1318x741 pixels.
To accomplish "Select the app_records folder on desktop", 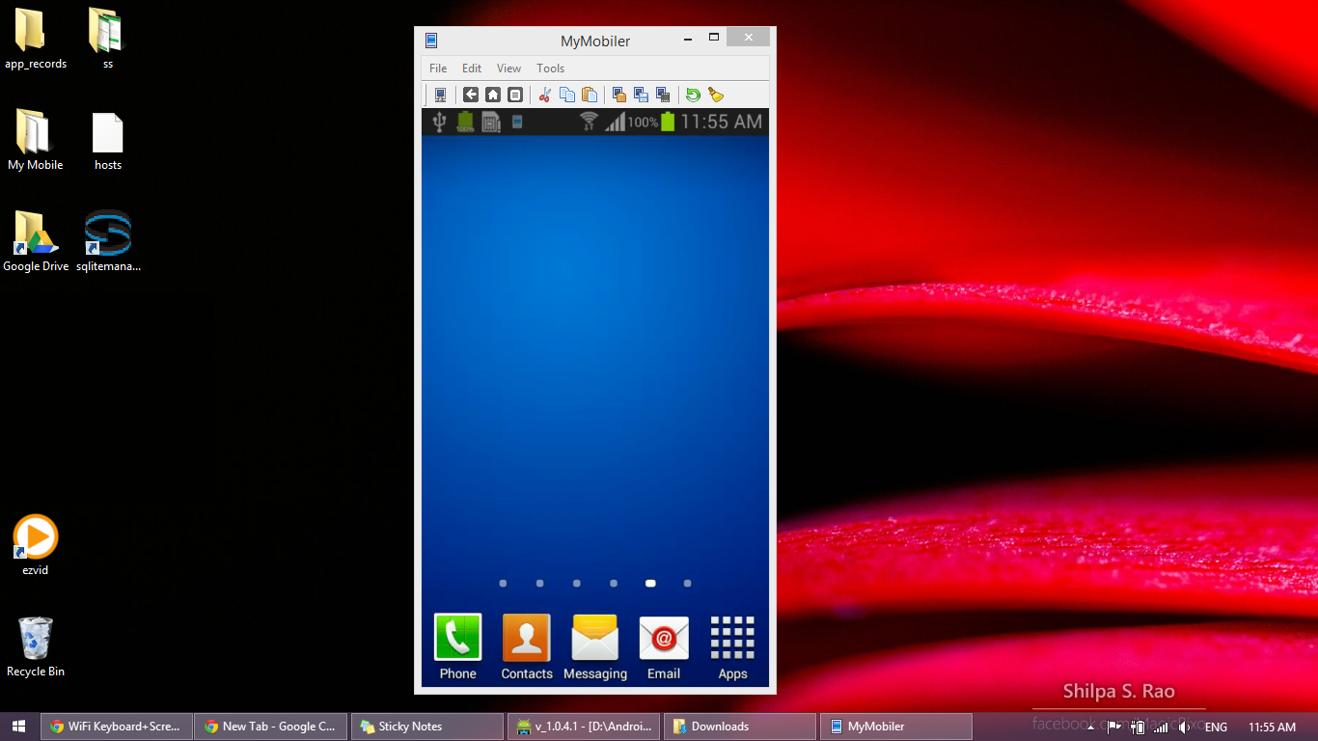I will coord(36,40).
